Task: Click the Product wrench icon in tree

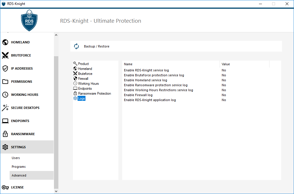Action: click(75, 64)
